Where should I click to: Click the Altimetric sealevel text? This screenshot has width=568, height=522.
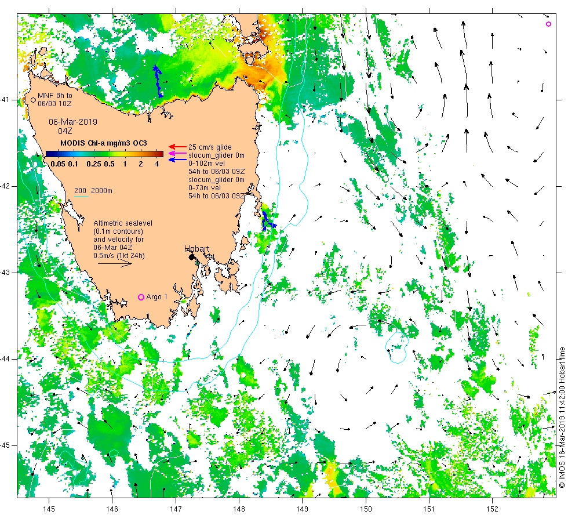(123, 223)
